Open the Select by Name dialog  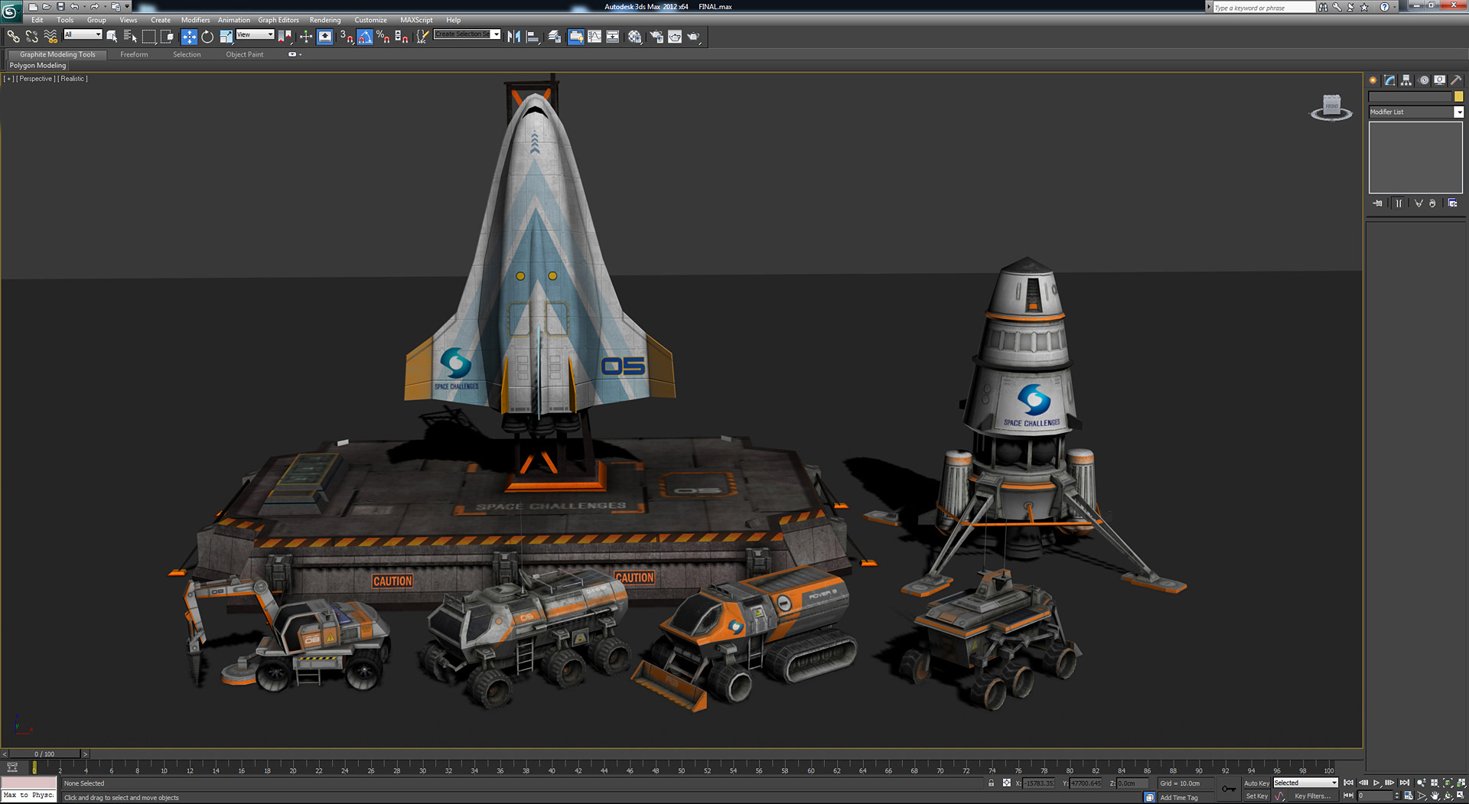point(129,36)
